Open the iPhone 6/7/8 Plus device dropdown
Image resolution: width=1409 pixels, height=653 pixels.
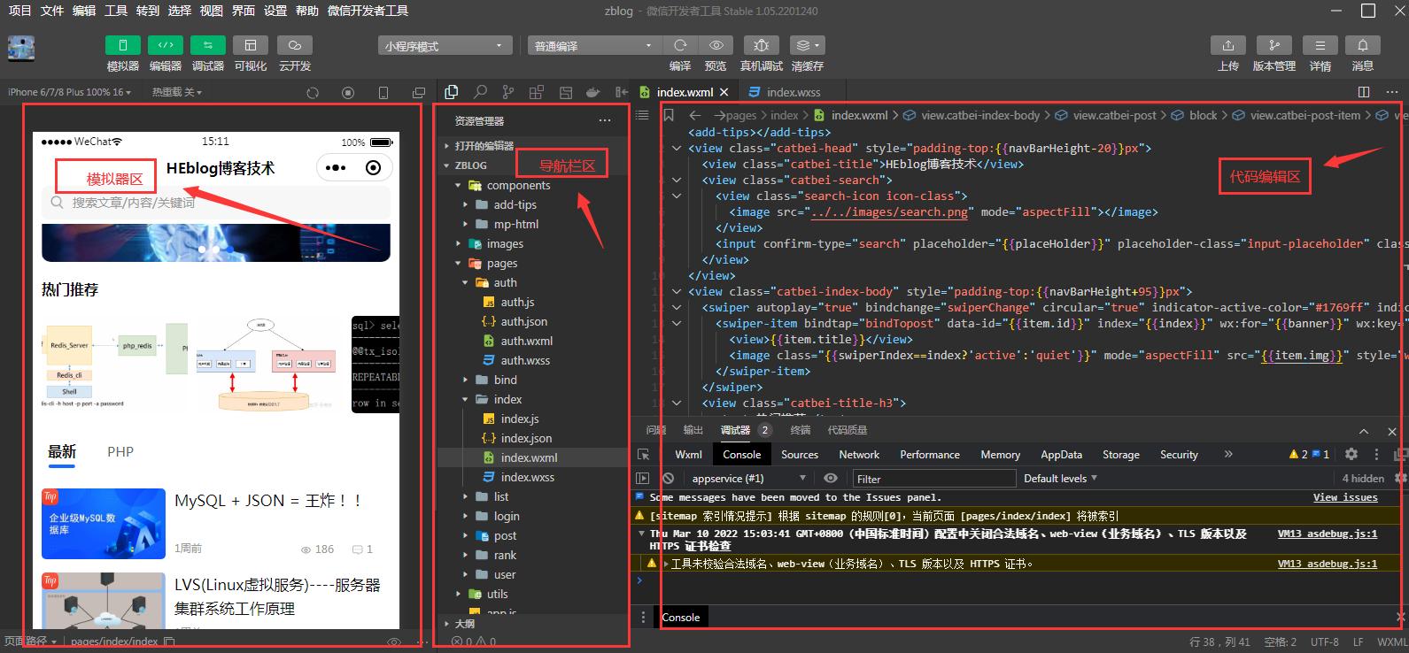(69, 92)
